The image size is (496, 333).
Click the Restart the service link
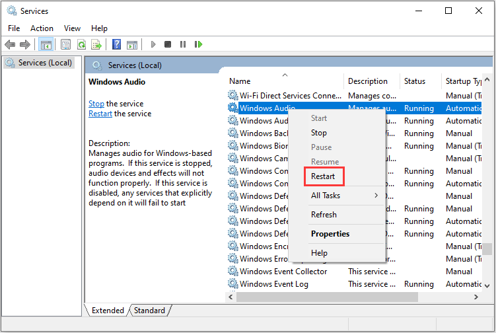click(100, 114)
